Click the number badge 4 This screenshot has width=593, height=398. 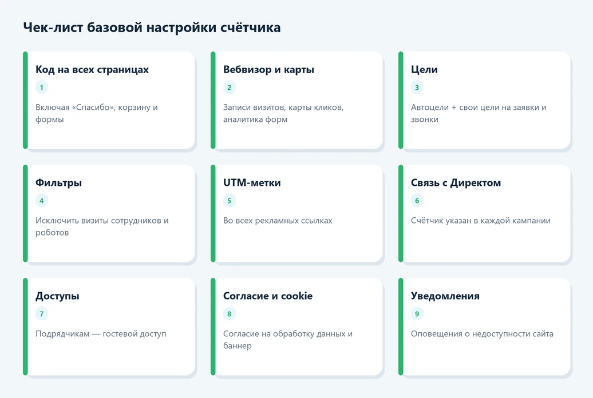coord(42,201)
